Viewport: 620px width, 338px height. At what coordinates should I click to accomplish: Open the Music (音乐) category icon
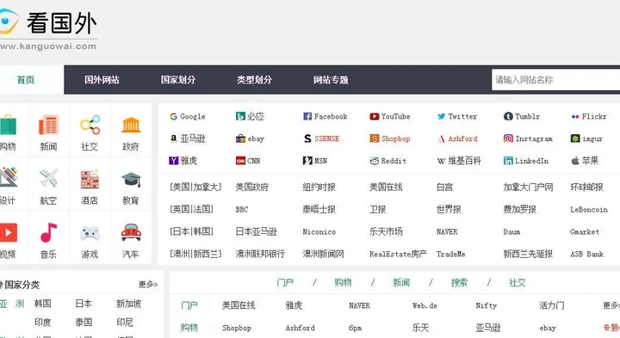coord(48,232)
